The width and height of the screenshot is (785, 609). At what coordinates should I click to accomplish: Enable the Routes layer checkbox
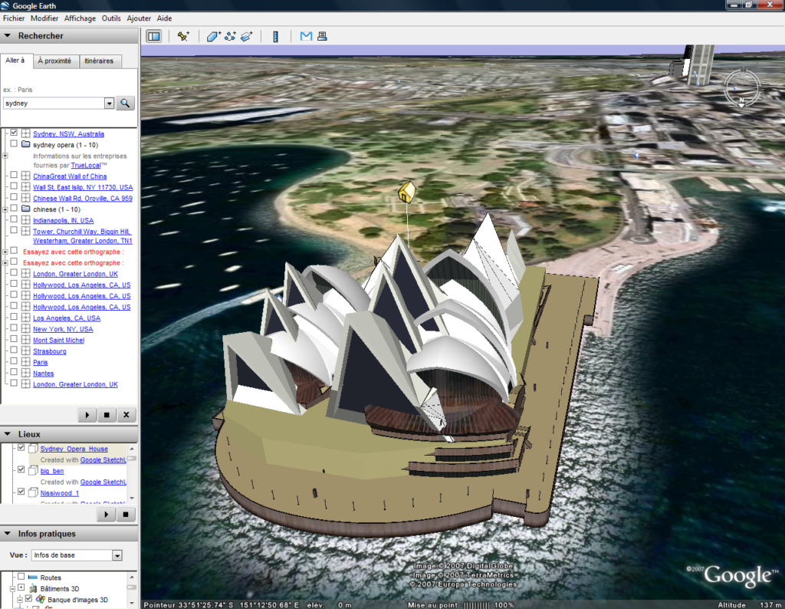[21, 577]
